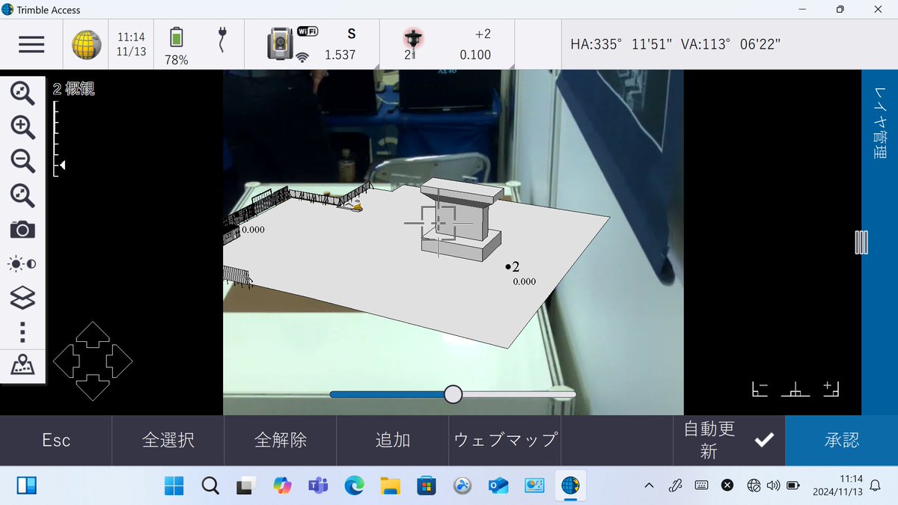Click the power plug icon
Image resolution: width=898 pixels, height=505 pixels.
click(222, 40)
